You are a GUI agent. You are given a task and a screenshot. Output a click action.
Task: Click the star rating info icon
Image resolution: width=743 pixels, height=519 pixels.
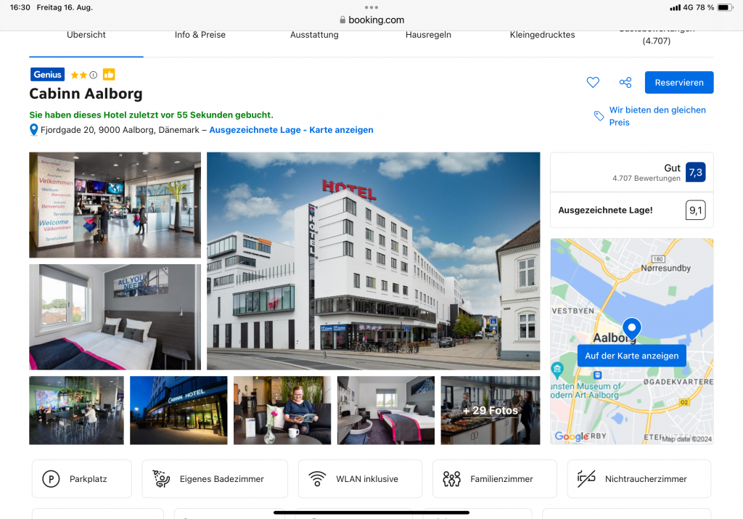[94, 75]
